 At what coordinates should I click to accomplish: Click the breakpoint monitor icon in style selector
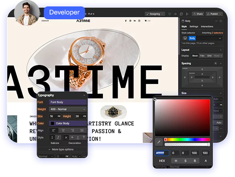coord(185,38)
